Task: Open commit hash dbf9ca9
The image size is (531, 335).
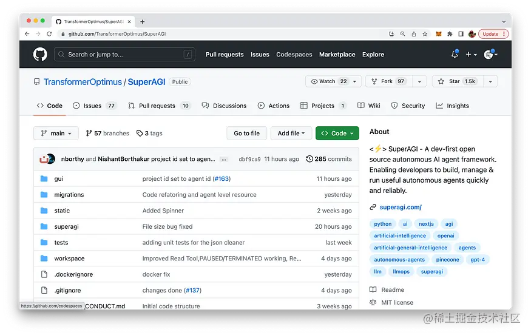Action: click(x=249, y=159)
